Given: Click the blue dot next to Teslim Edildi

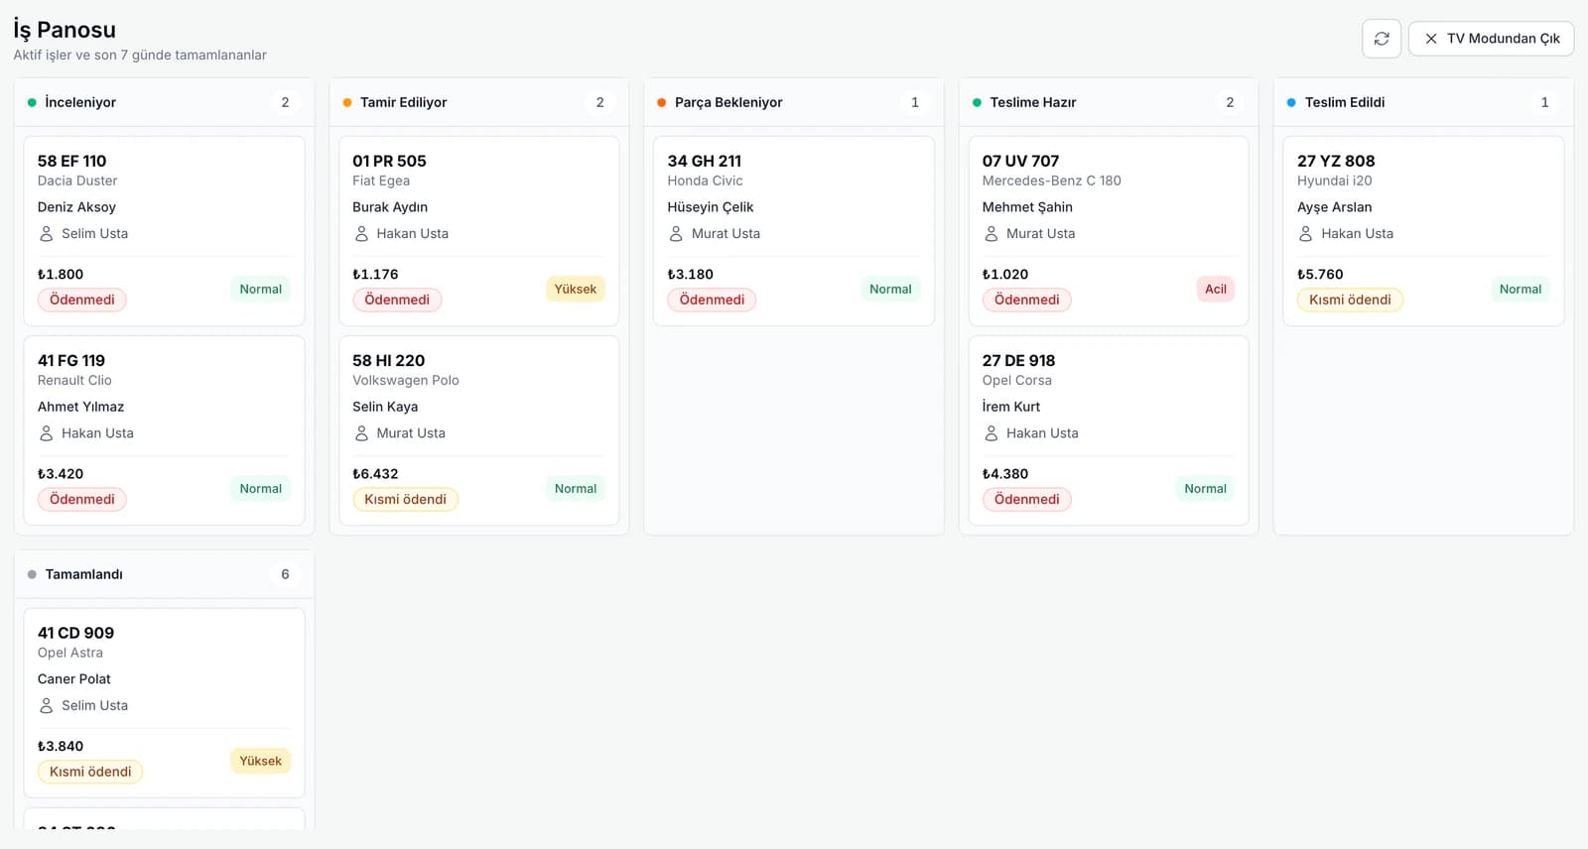Looking at the screenshot, I should [x=1291, y=102].
